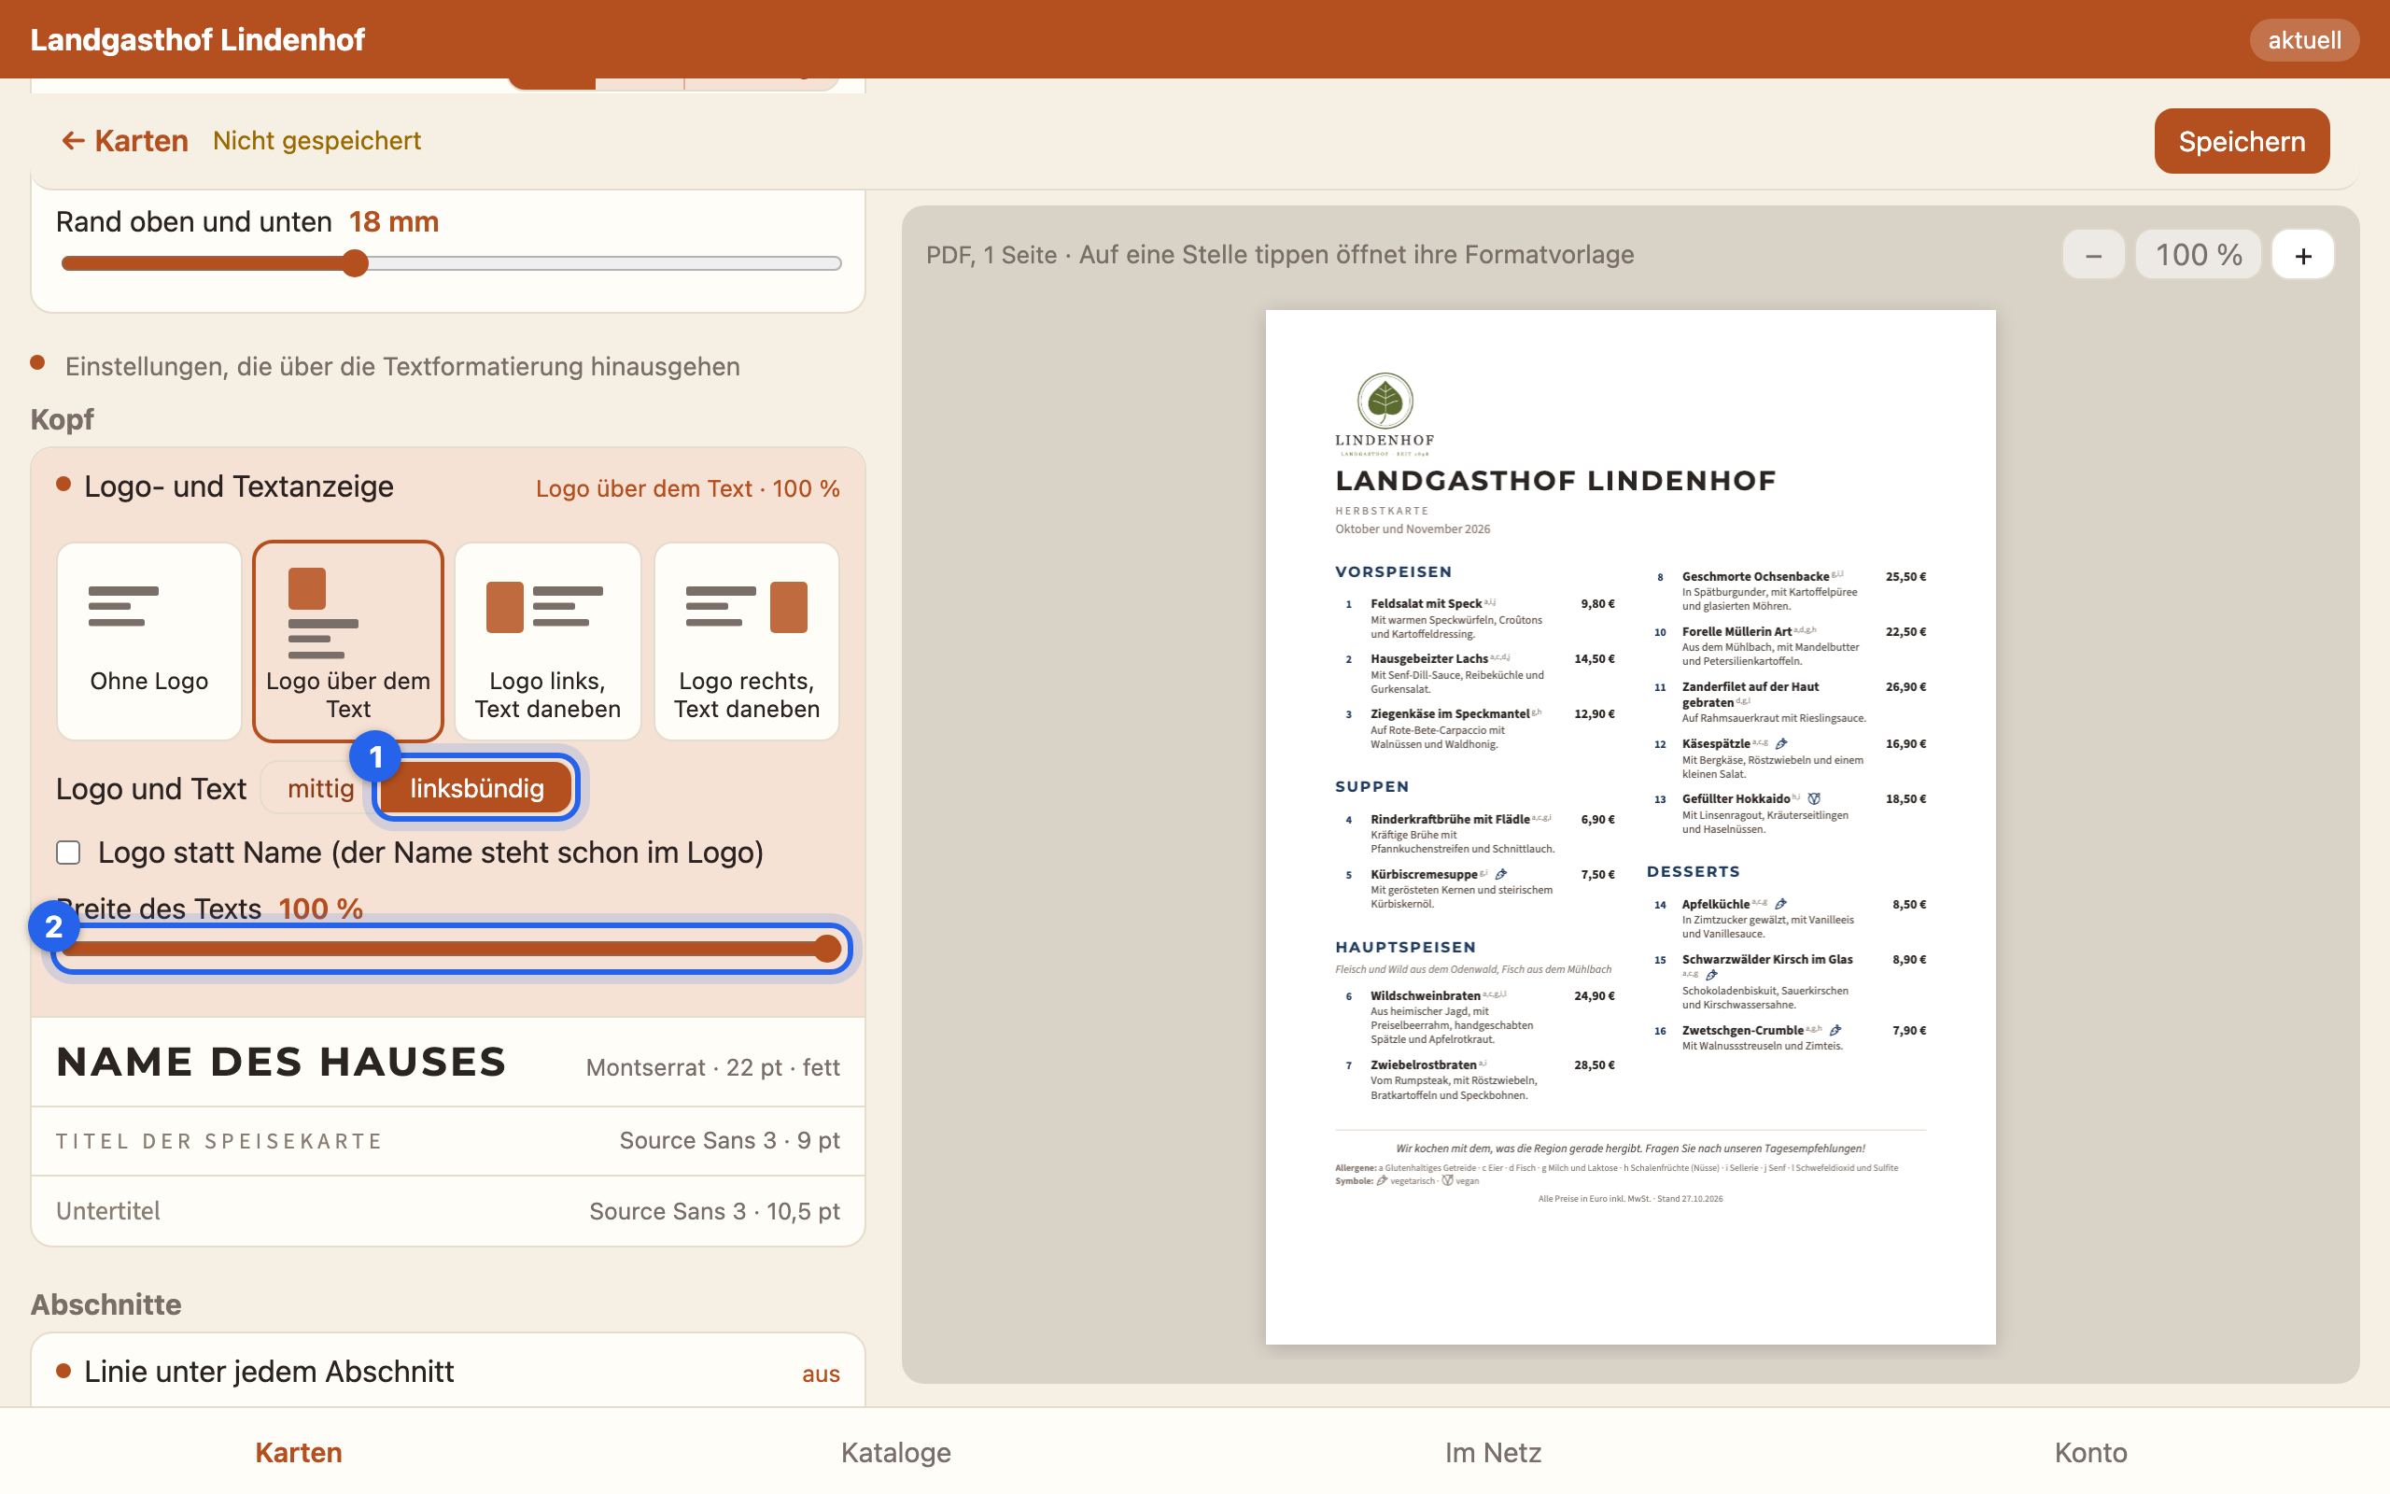
Task: Expand 'Linie unter jedem Abschnitt' setting
Action: (448, 1372)
